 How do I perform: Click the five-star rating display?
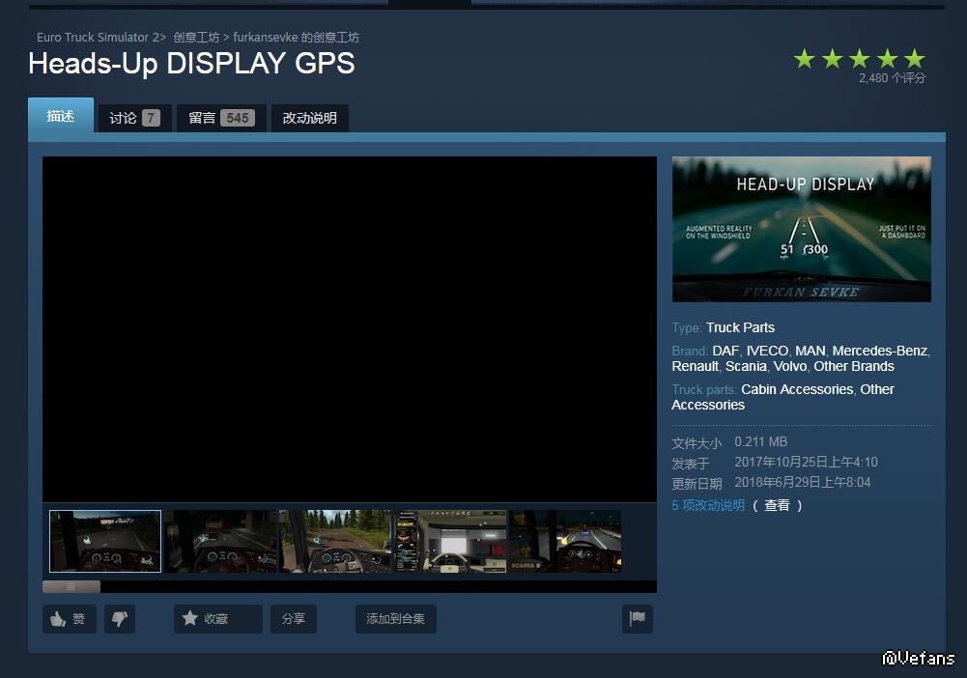(x=859, y=59)
